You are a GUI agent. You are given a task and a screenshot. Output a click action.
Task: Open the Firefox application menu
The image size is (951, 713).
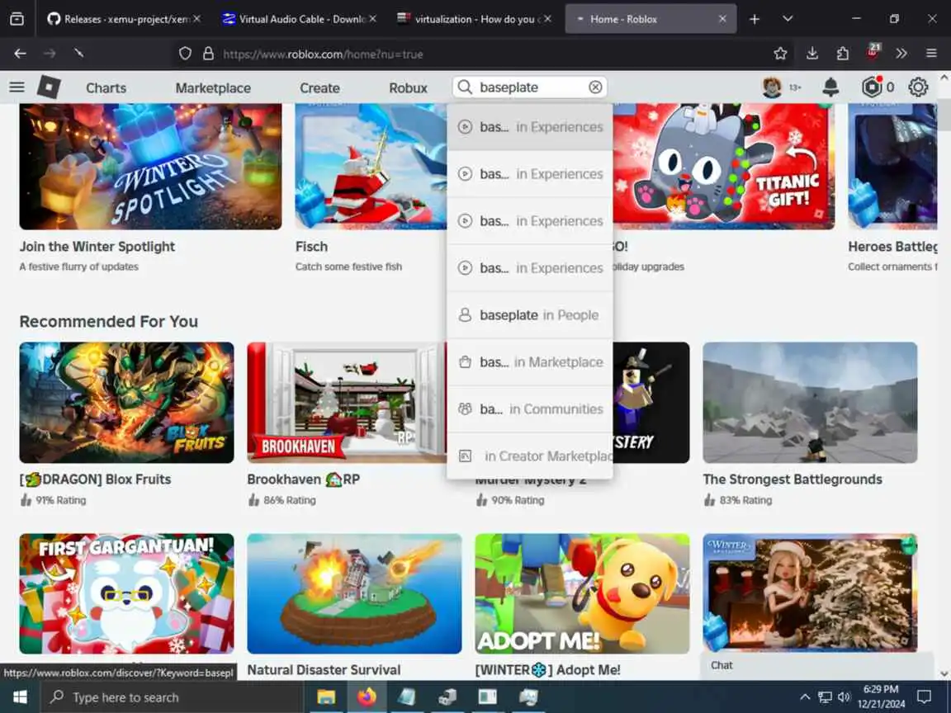[x=931, y=54]
